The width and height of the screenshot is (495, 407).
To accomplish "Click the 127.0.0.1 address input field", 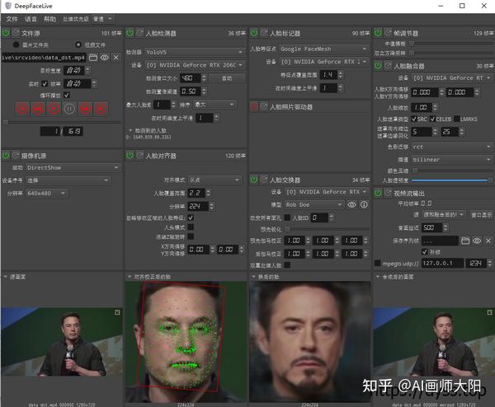I will click(442, 263).
